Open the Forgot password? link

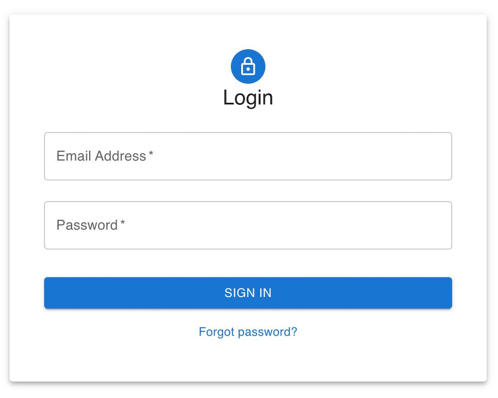click(248, 332)
